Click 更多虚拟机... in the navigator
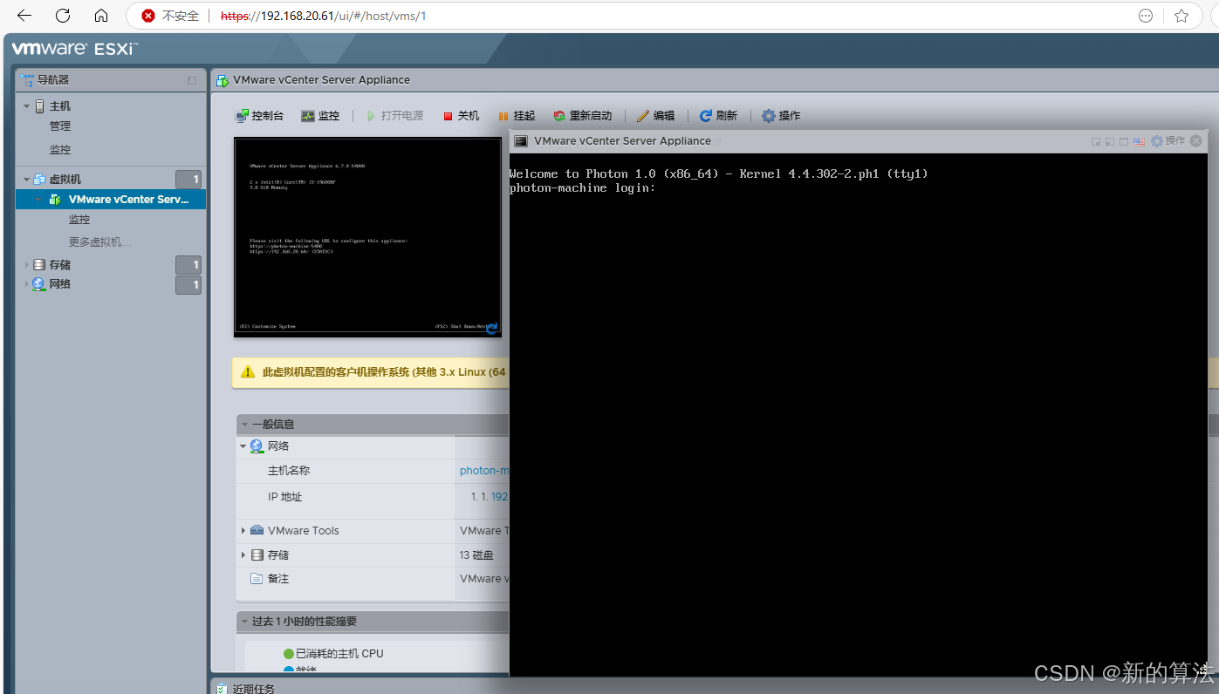The height and width of the screenshot is (694, 1219). [100, 242]
